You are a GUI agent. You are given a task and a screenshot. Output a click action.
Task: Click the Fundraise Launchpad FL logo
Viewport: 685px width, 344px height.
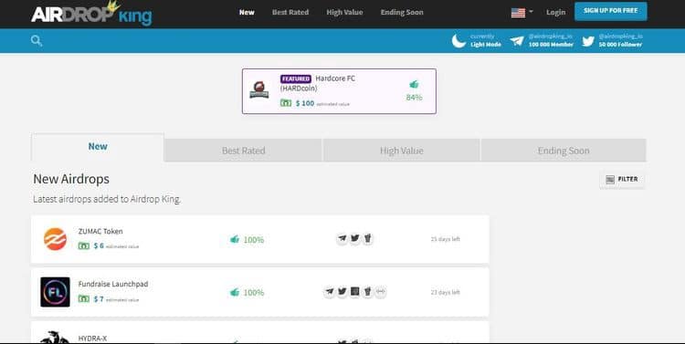pos(55,292)
